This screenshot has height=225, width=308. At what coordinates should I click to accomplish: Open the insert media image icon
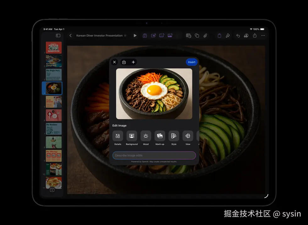click(x=170, y=36)
